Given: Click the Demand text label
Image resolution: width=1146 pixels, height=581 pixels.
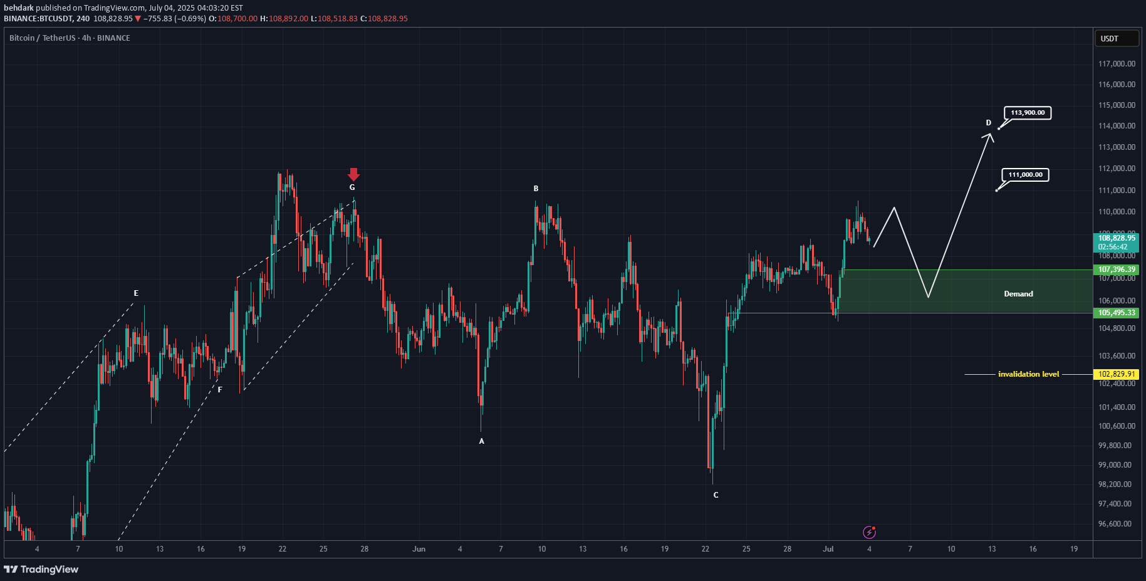Looking at the screenshot, I should click(x=1018, y=294).
